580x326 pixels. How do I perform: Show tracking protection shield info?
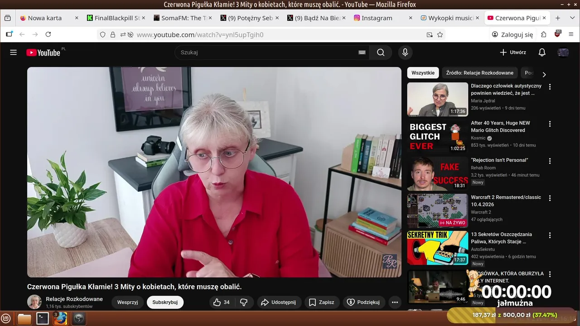pos(102,34)
